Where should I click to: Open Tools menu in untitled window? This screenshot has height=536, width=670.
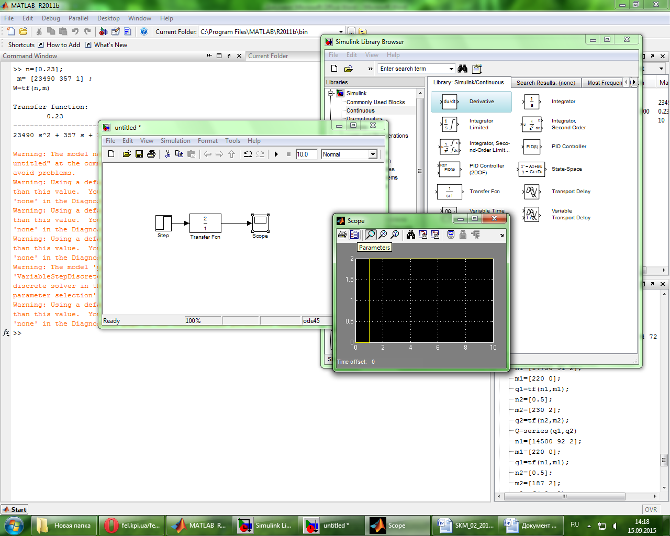233,141
